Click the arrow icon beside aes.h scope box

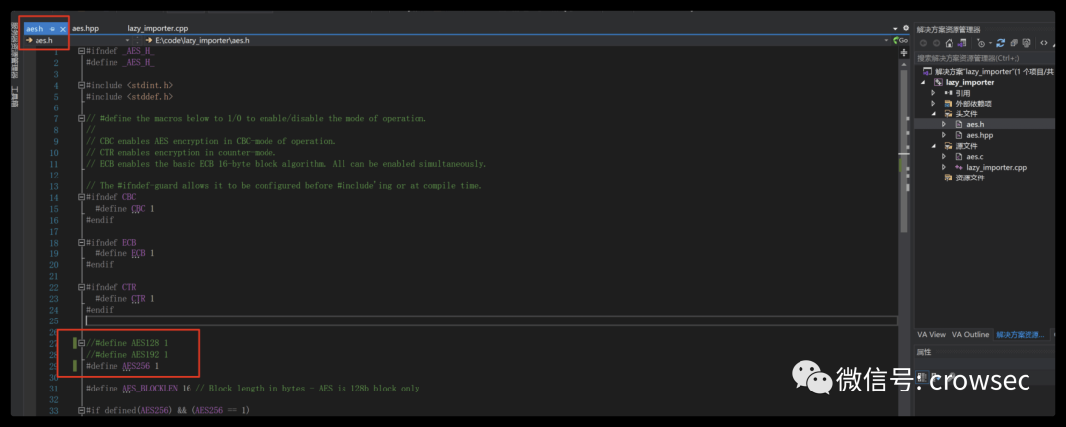pos(29,40)
